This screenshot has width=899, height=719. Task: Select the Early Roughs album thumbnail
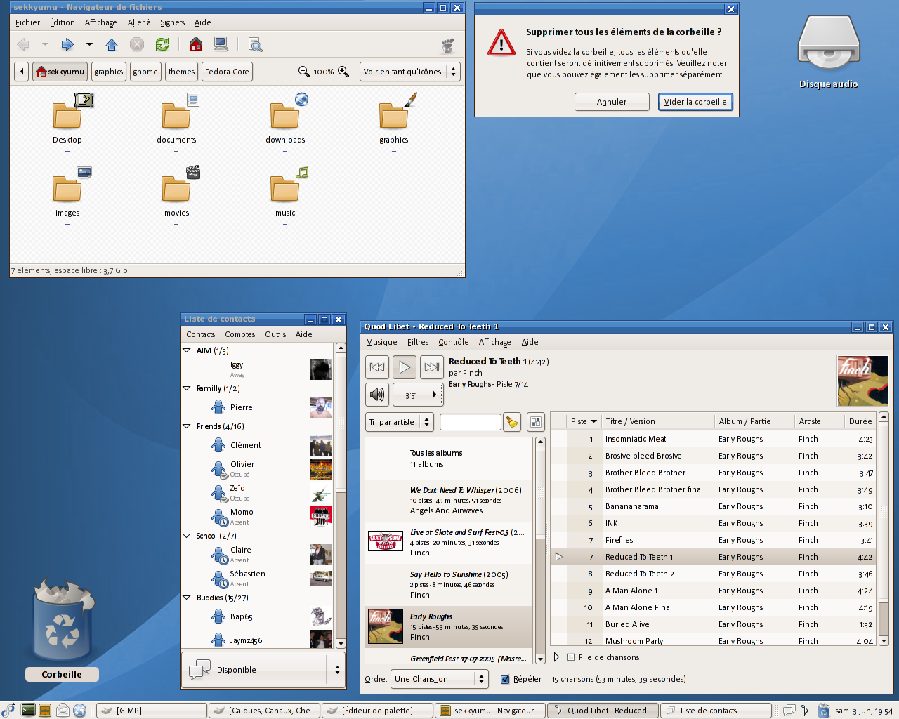pos(386,626)
